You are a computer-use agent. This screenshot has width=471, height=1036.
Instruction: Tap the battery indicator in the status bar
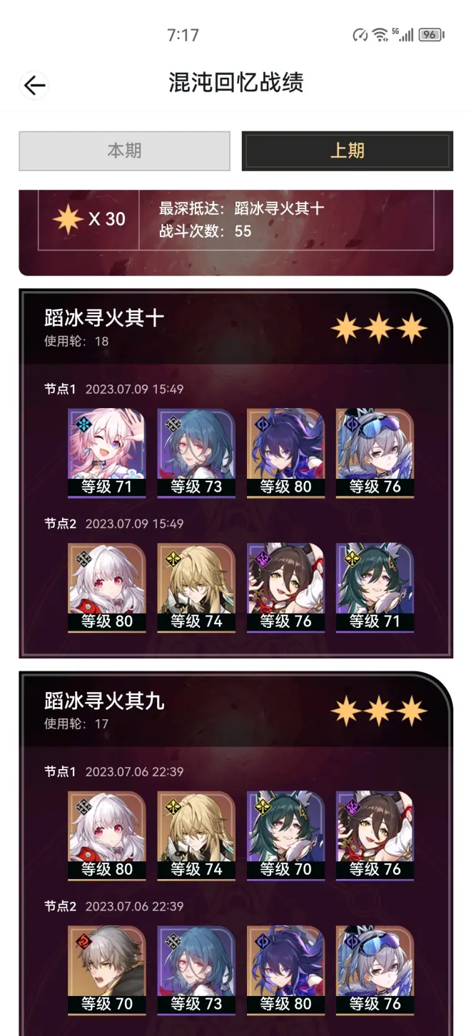[x=432, y=34]
